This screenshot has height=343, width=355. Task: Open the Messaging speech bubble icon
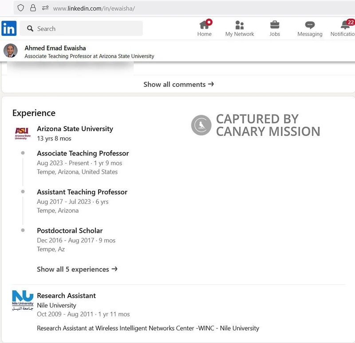(x=310, y=25)
